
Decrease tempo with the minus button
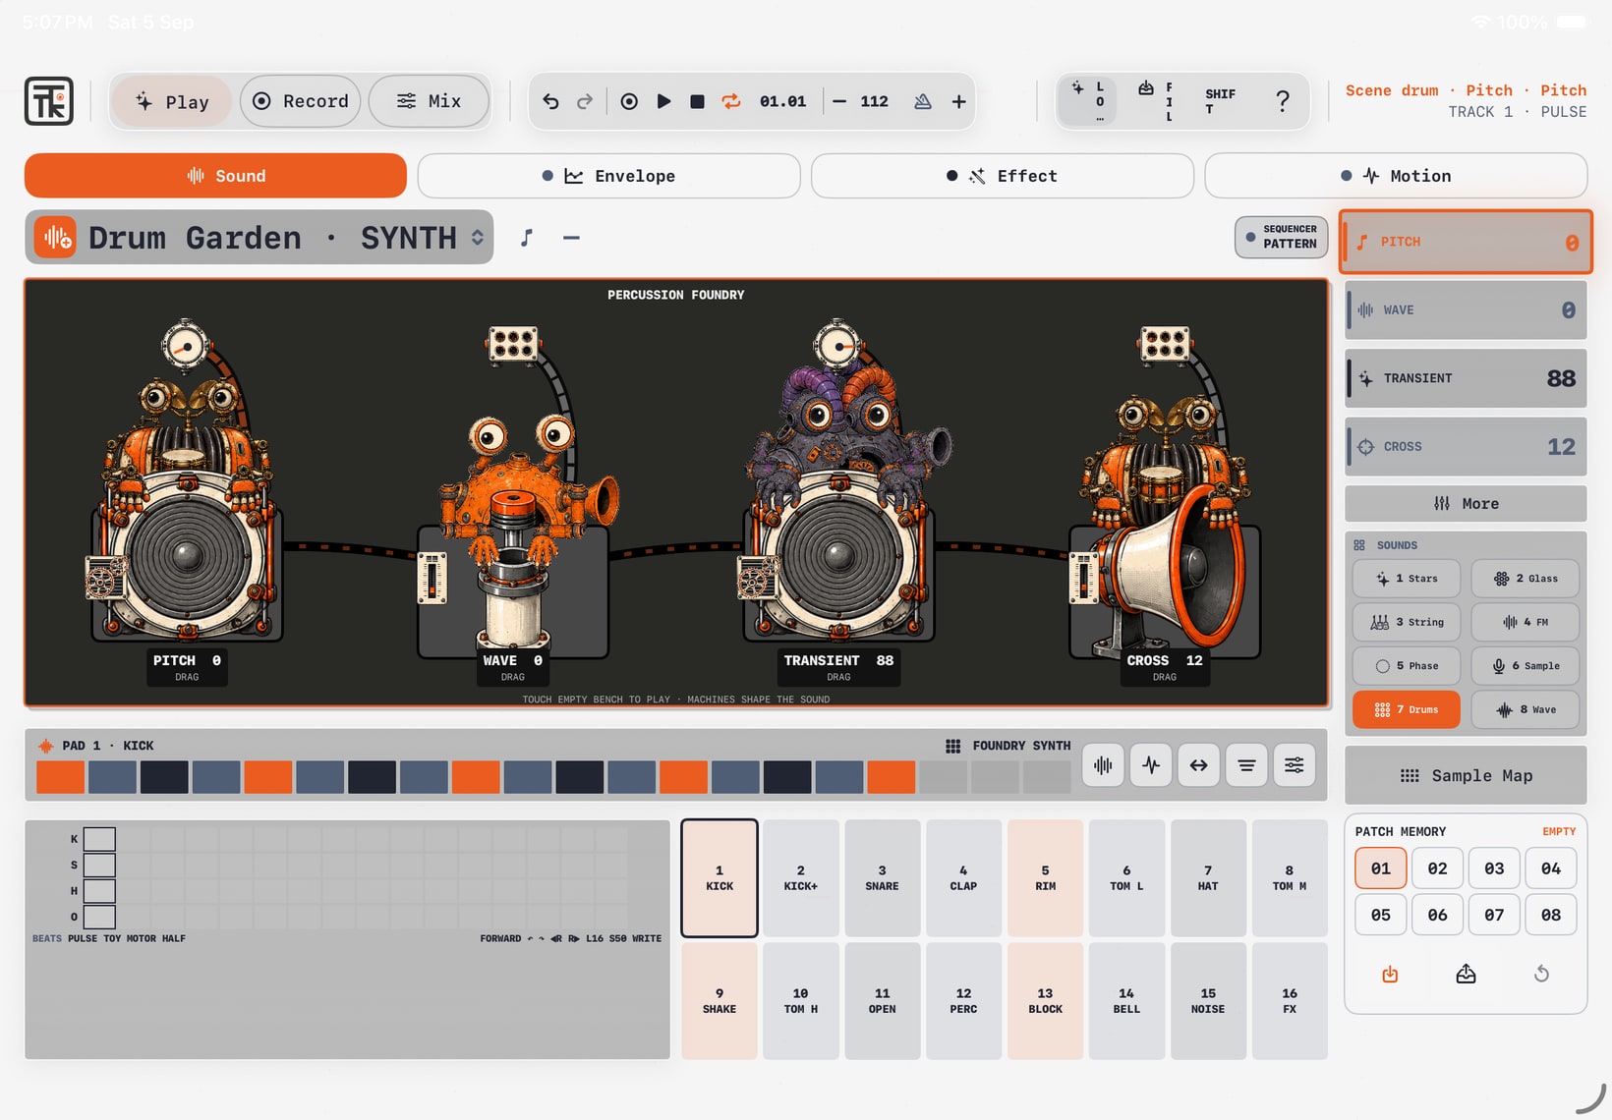click(x=839, y=101)
